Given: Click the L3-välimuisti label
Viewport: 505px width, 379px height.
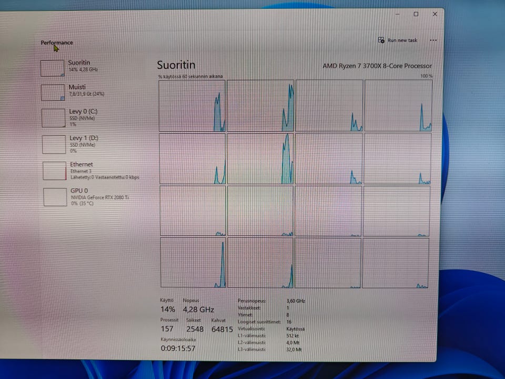Looking at the screenshot, I should [x=252, y=350].
